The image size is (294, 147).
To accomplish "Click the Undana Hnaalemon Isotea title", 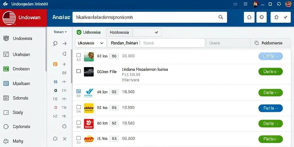I will (x=145, y=69).
